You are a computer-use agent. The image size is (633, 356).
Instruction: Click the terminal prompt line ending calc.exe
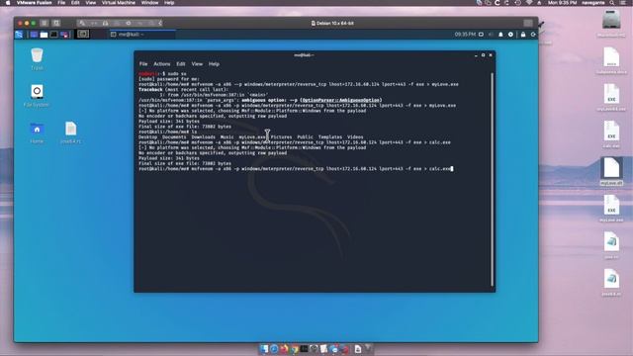point(296,169)
